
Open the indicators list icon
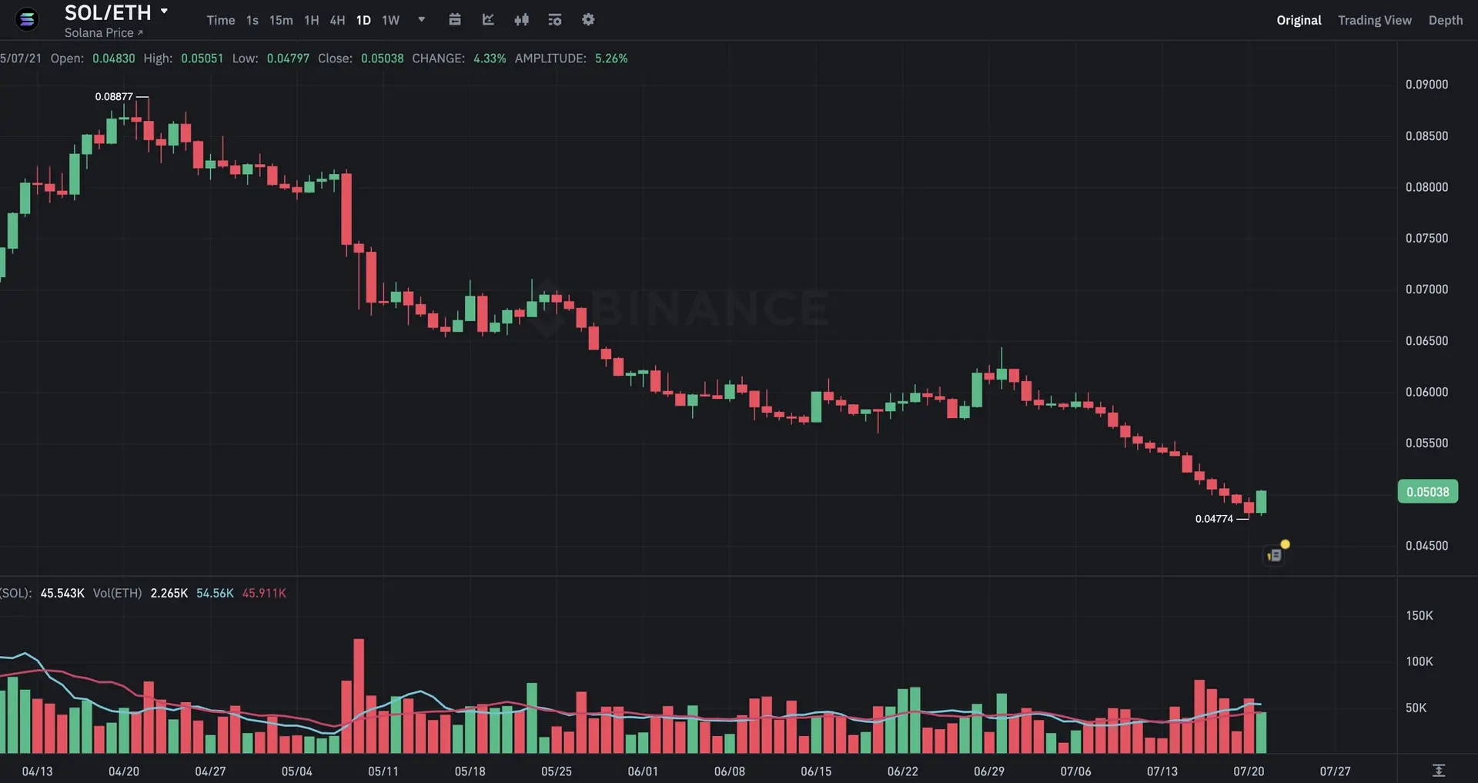[x=555, y=20]
